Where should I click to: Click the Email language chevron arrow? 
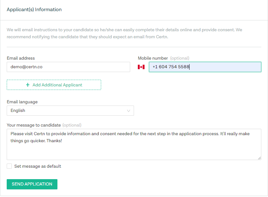[x=129, y=111]
